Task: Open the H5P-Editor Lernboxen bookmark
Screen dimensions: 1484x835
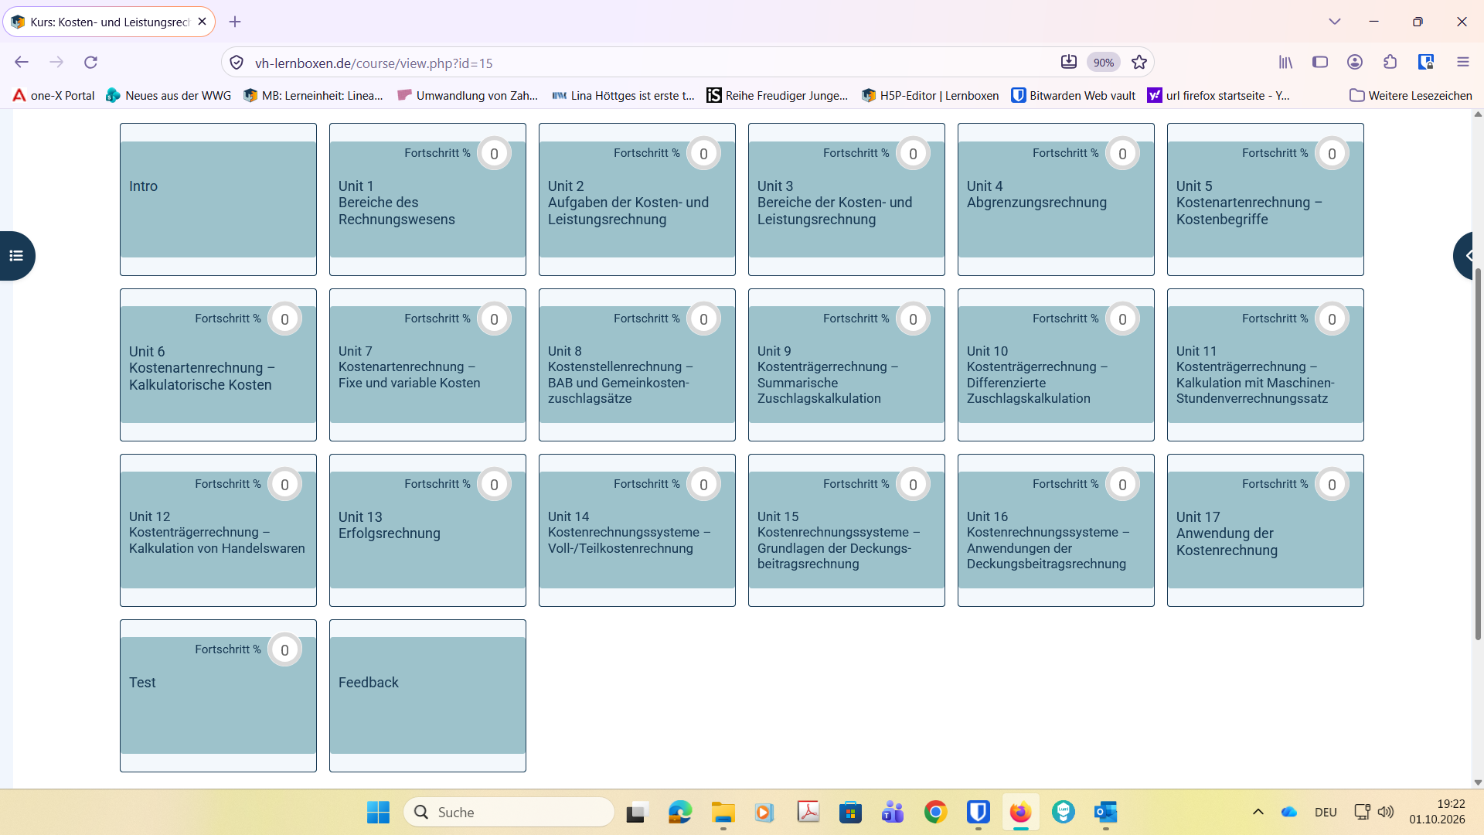Action: 930,96
